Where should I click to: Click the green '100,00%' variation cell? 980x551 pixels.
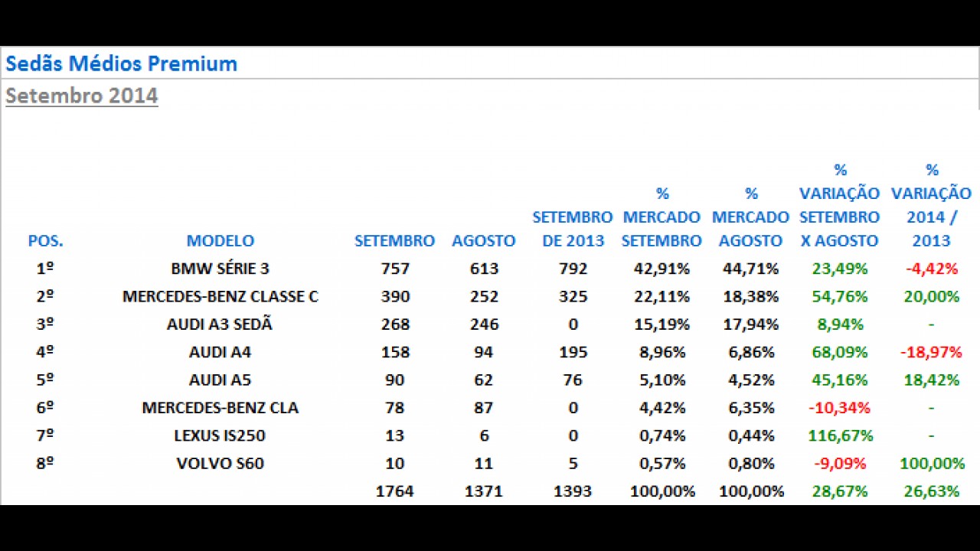tap(931, 463)
